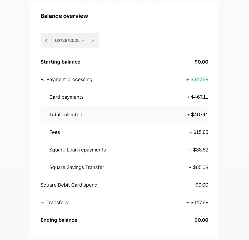The image size is (249, 240).
Task: Click the Fees row label
Action: (x=55, y=132)
